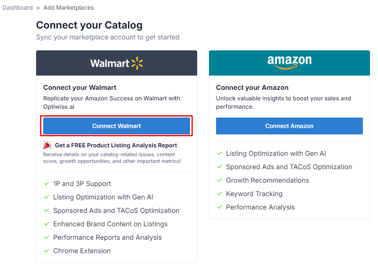Screen dimensions: 378x267
Task: Click Connect your Amazon heading
Action: point(252,87)
